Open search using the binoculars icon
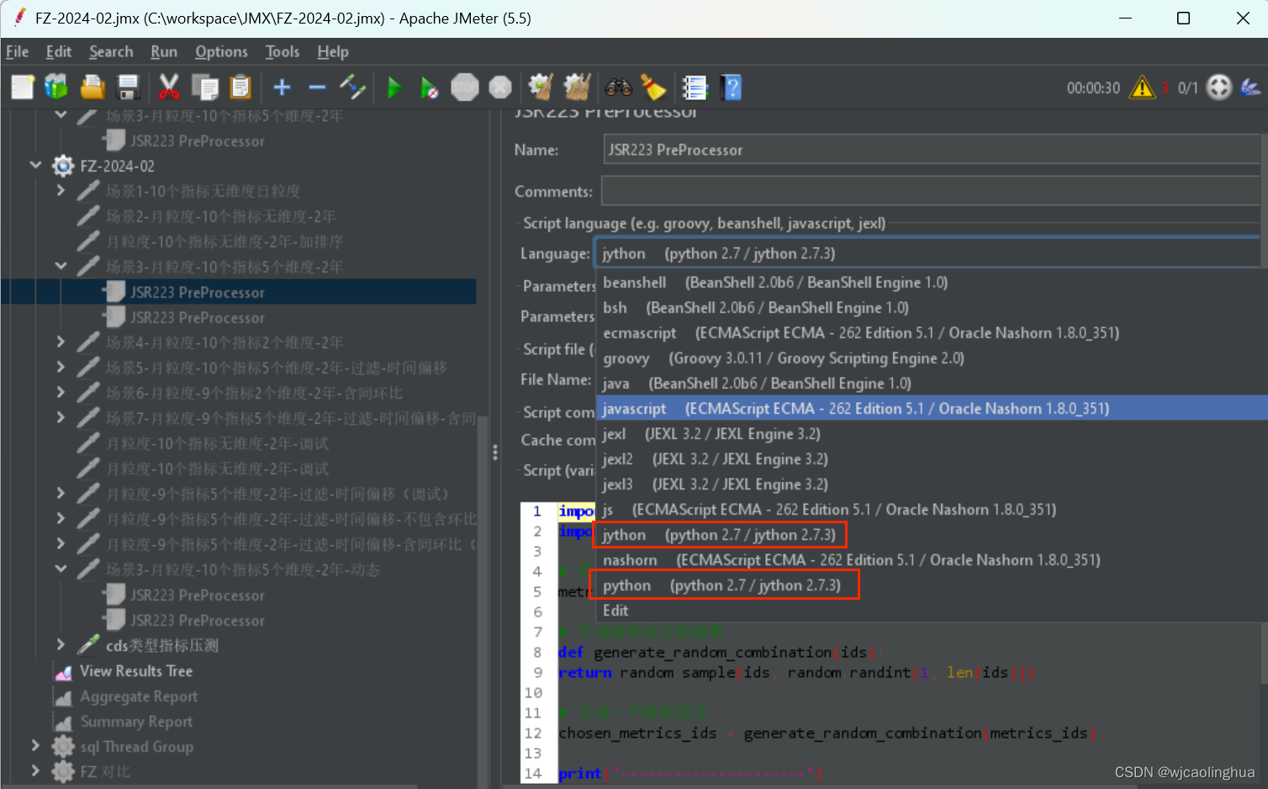Viewport: 1268px width, 789px height. point(619,87)
